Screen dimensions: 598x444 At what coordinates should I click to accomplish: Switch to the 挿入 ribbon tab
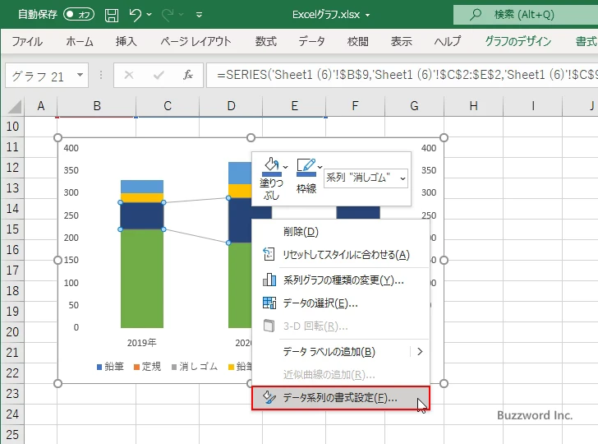[126, 41]
